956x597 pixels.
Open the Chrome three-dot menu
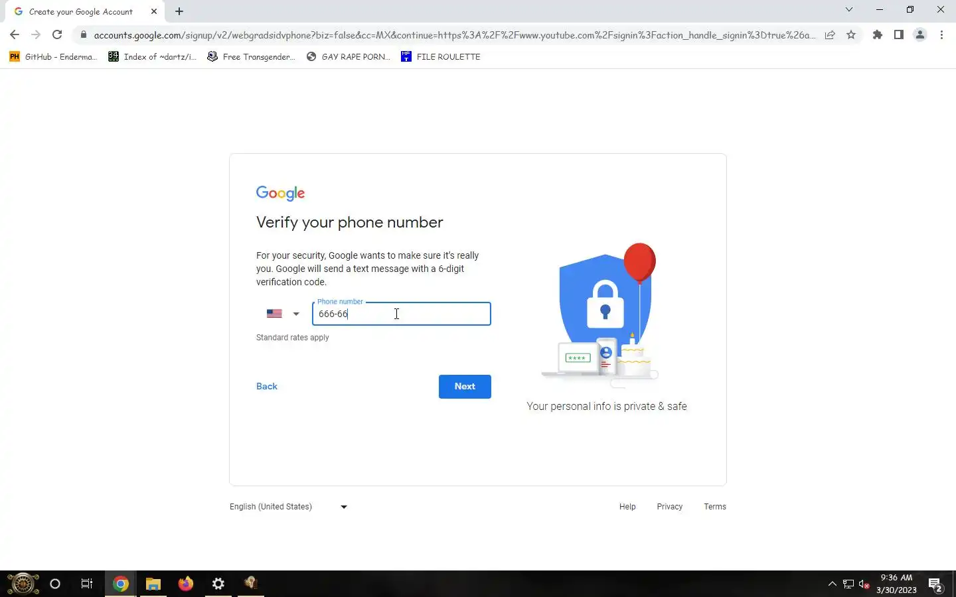(x=941, y=35)
